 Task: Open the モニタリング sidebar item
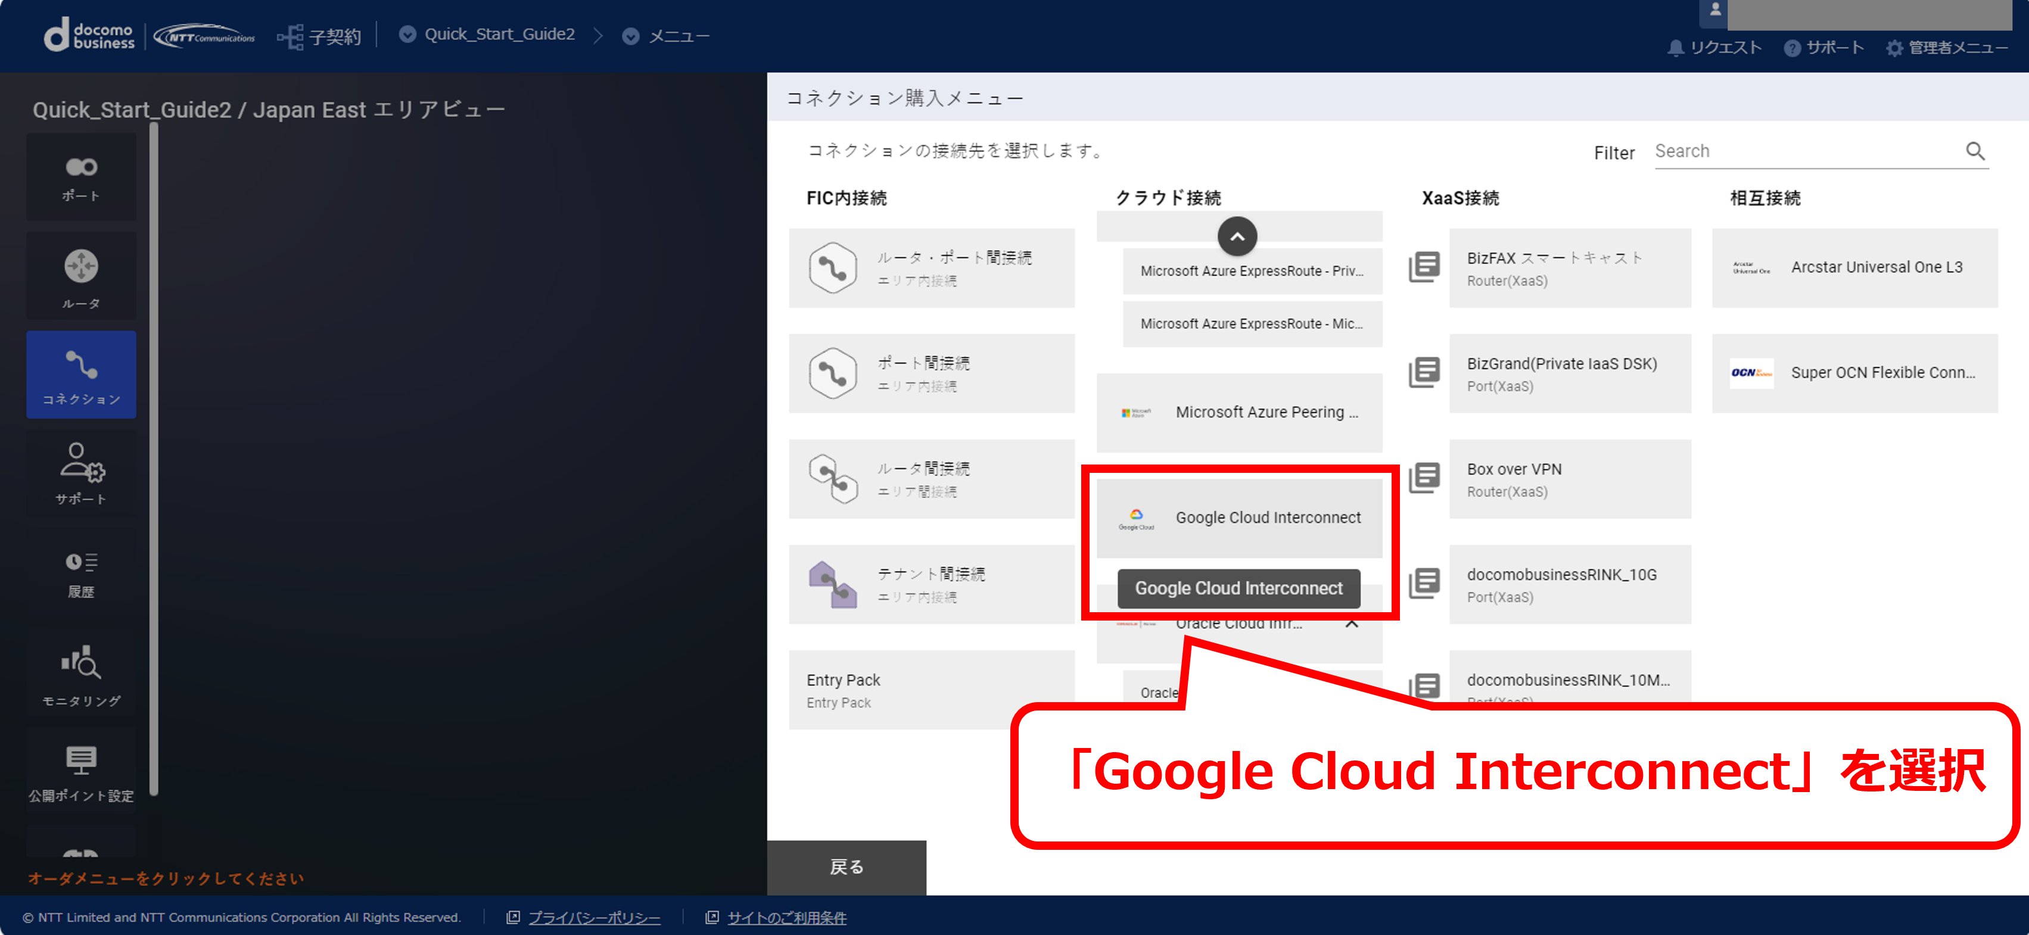pos(81,672)
